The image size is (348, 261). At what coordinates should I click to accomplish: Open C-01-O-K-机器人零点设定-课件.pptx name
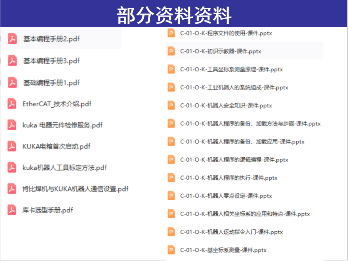[226, 196]
